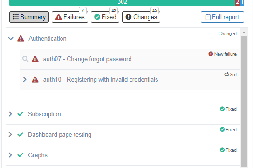The image size is (253, 168).
Task: Click the 3rd retry label
Action: [x=233, y=74]
